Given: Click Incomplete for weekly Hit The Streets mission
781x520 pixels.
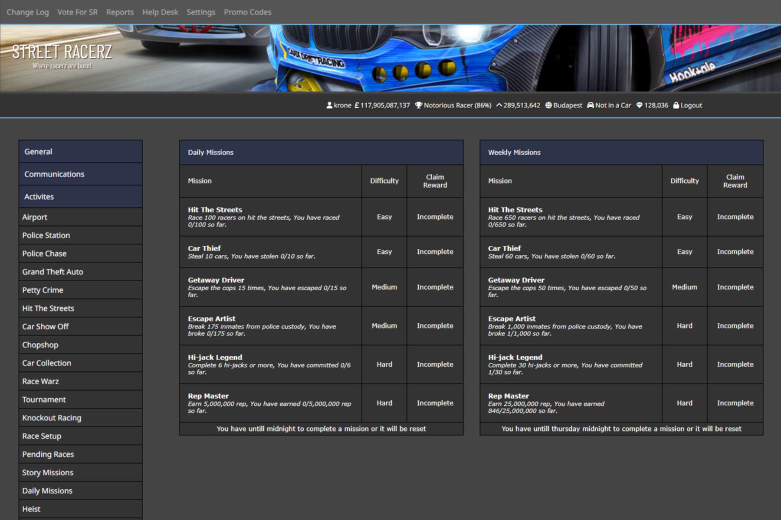Looking at the screenshot, I should (735, 217).
